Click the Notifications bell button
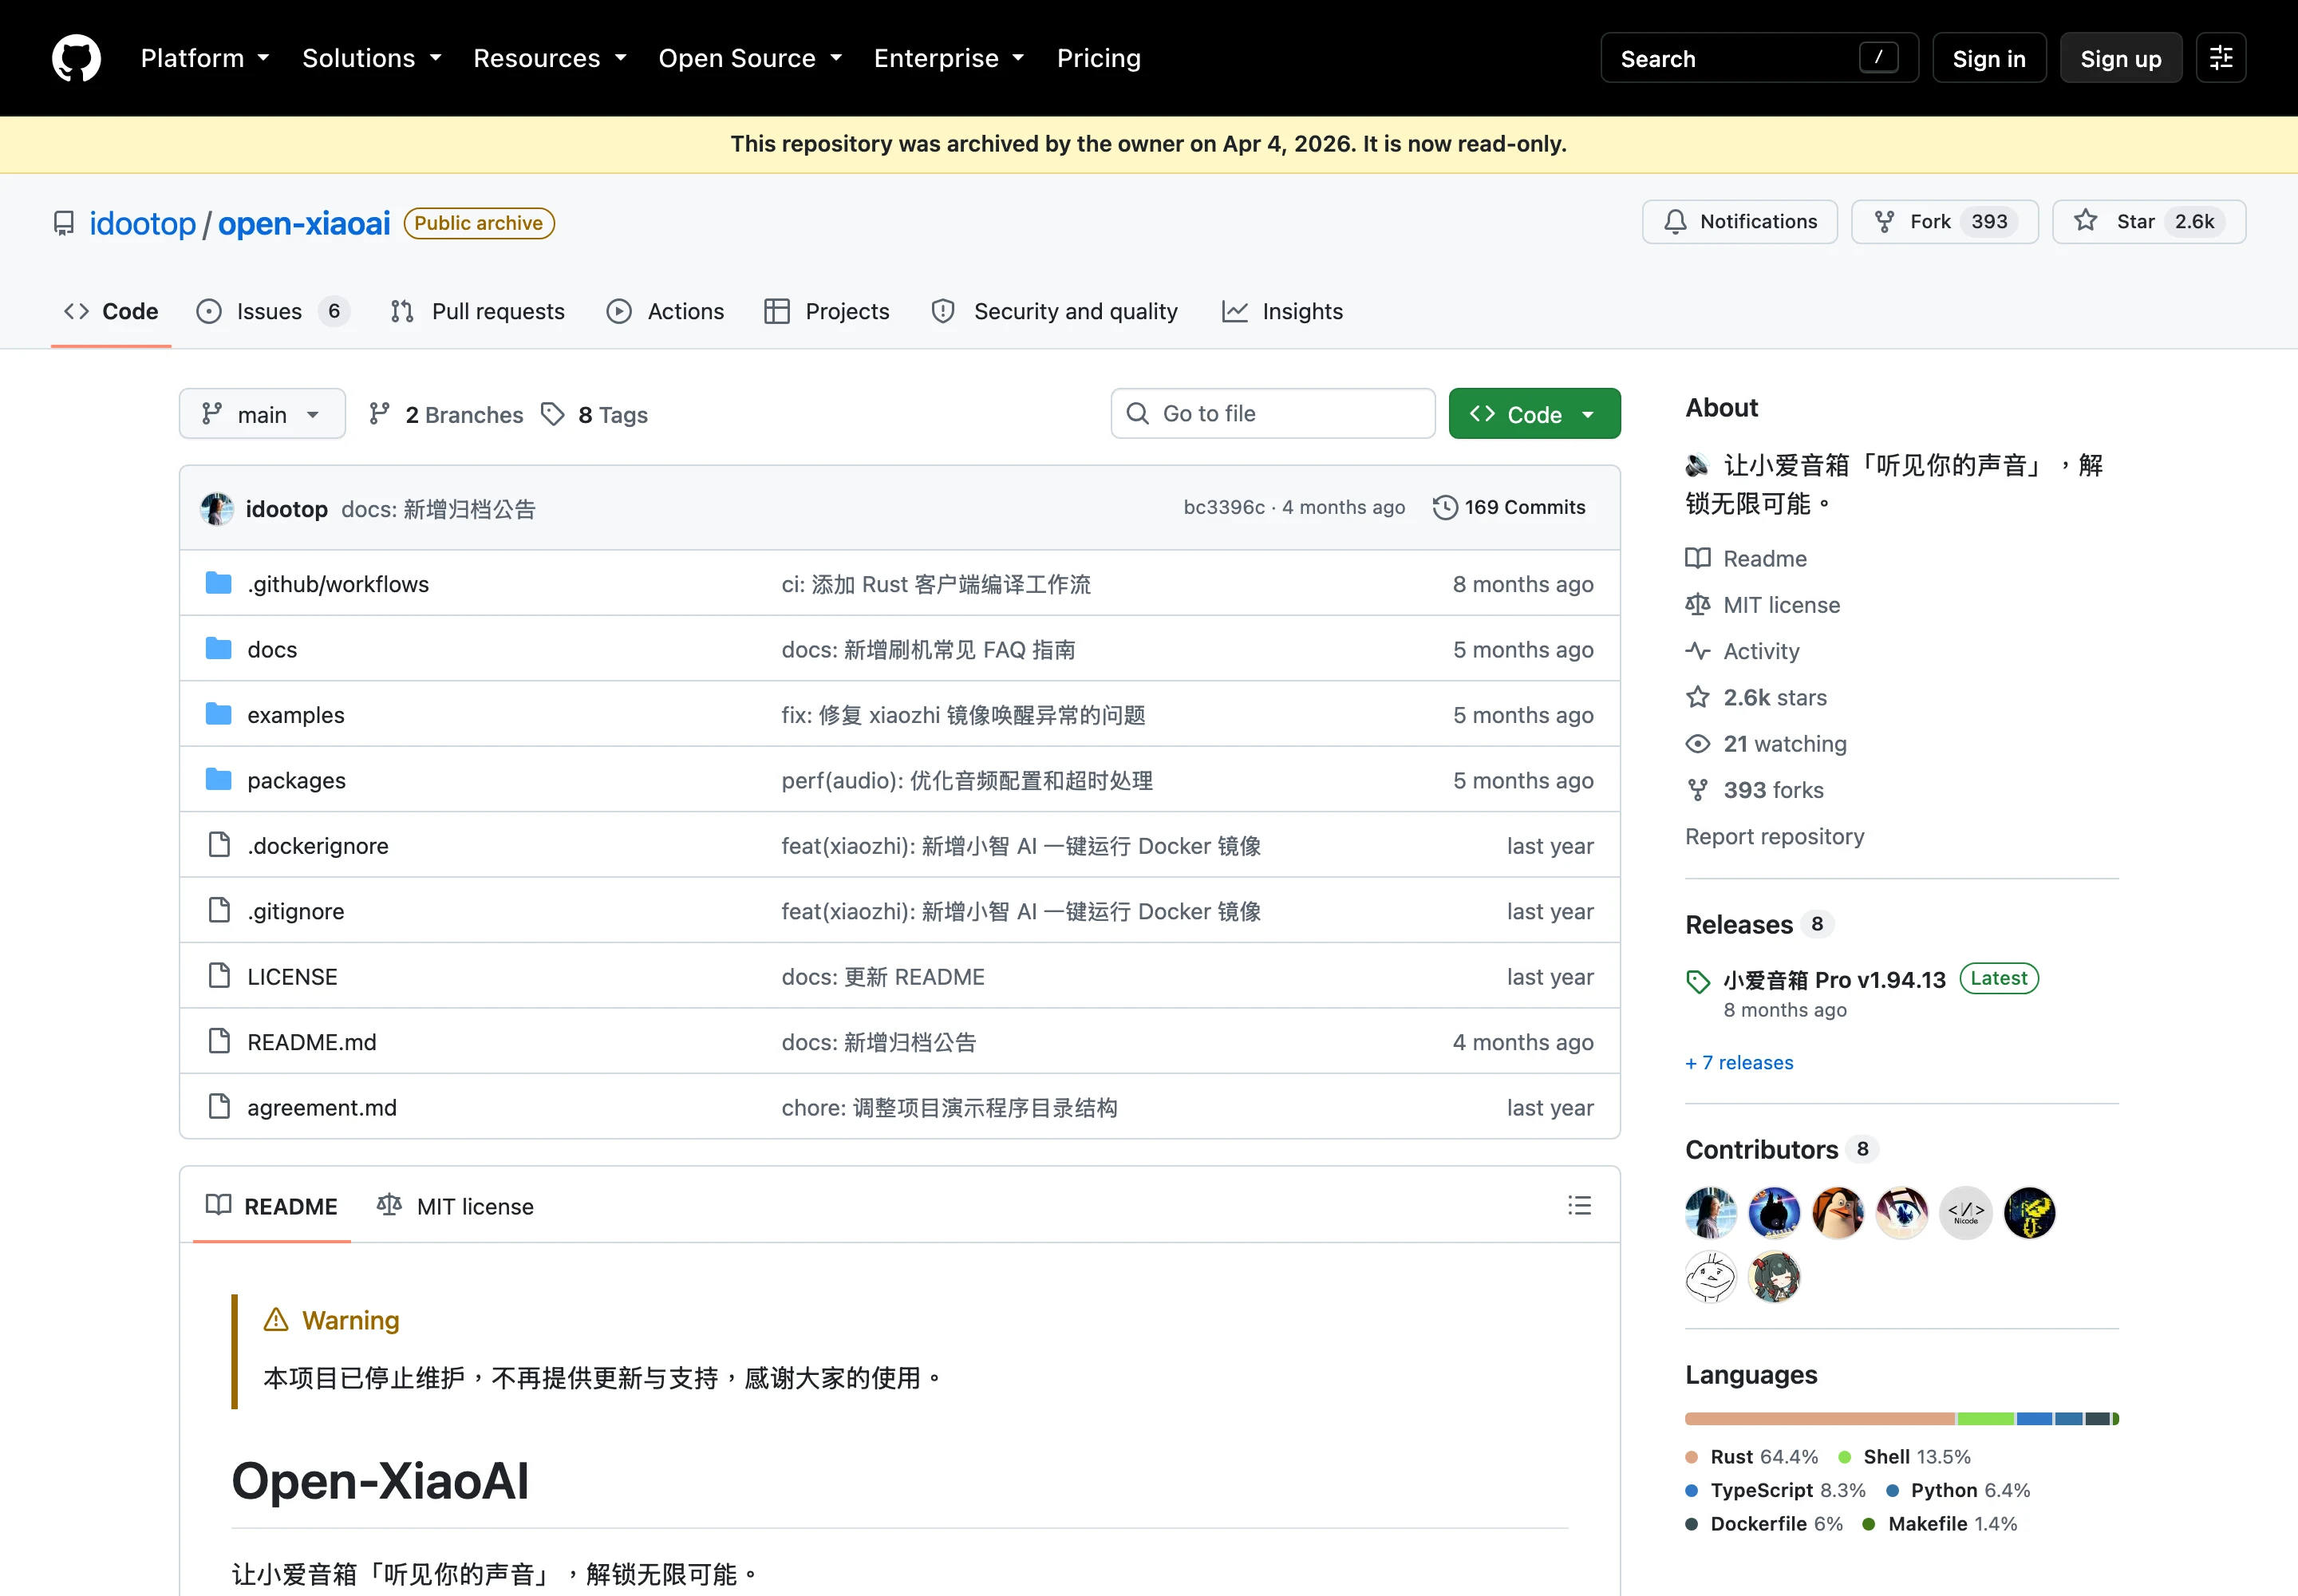This screenshot has height=1596, width=2298. click(x=1739, y=222)
